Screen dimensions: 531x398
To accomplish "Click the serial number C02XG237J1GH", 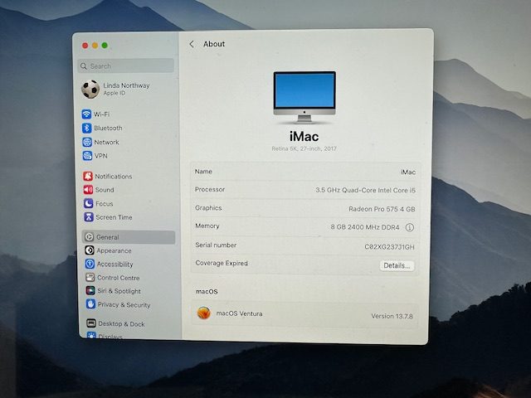I will click(x=389, y=247).
